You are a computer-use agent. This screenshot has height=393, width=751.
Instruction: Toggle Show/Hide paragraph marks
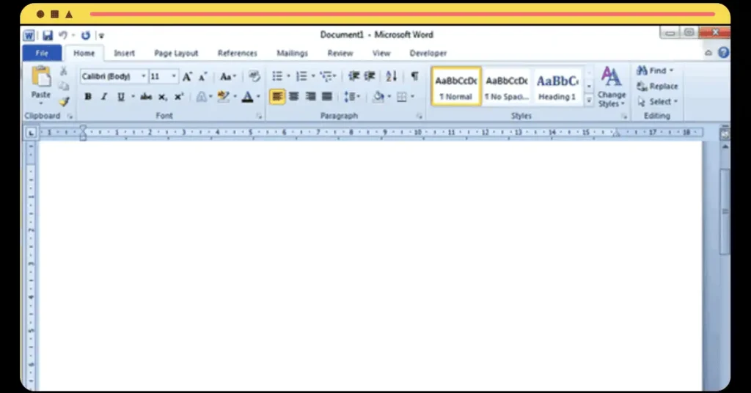pos(415,76)
